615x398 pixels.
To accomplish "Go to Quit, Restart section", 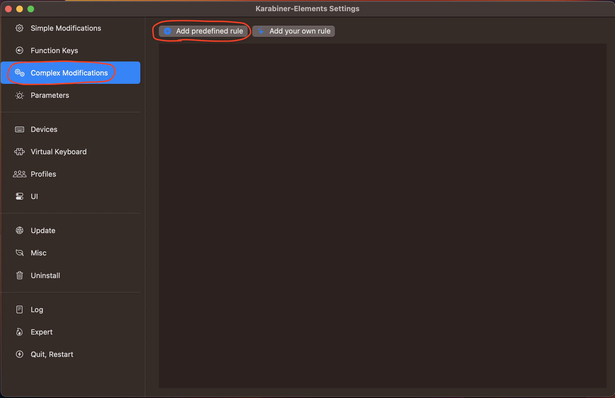I will (x=52, y=354).
